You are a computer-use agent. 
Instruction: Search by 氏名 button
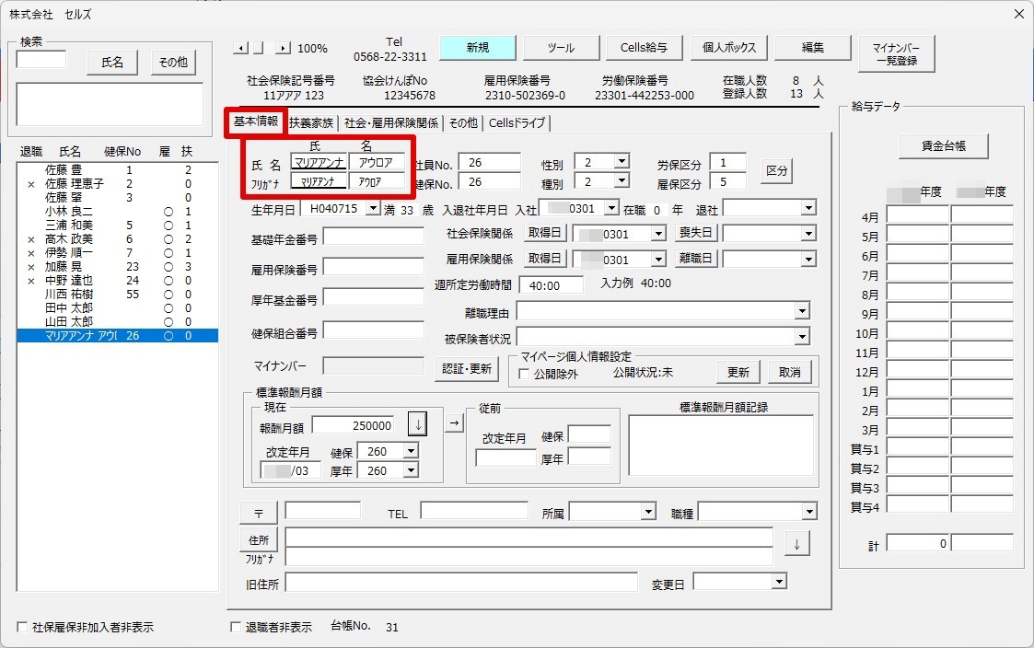tap(112, 62)
